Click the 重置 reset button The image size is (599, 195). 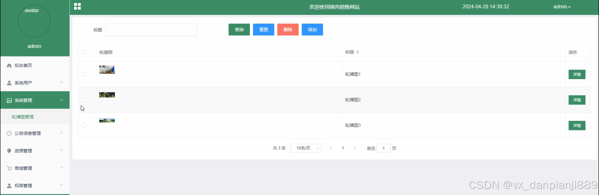[x=264, y=30]
